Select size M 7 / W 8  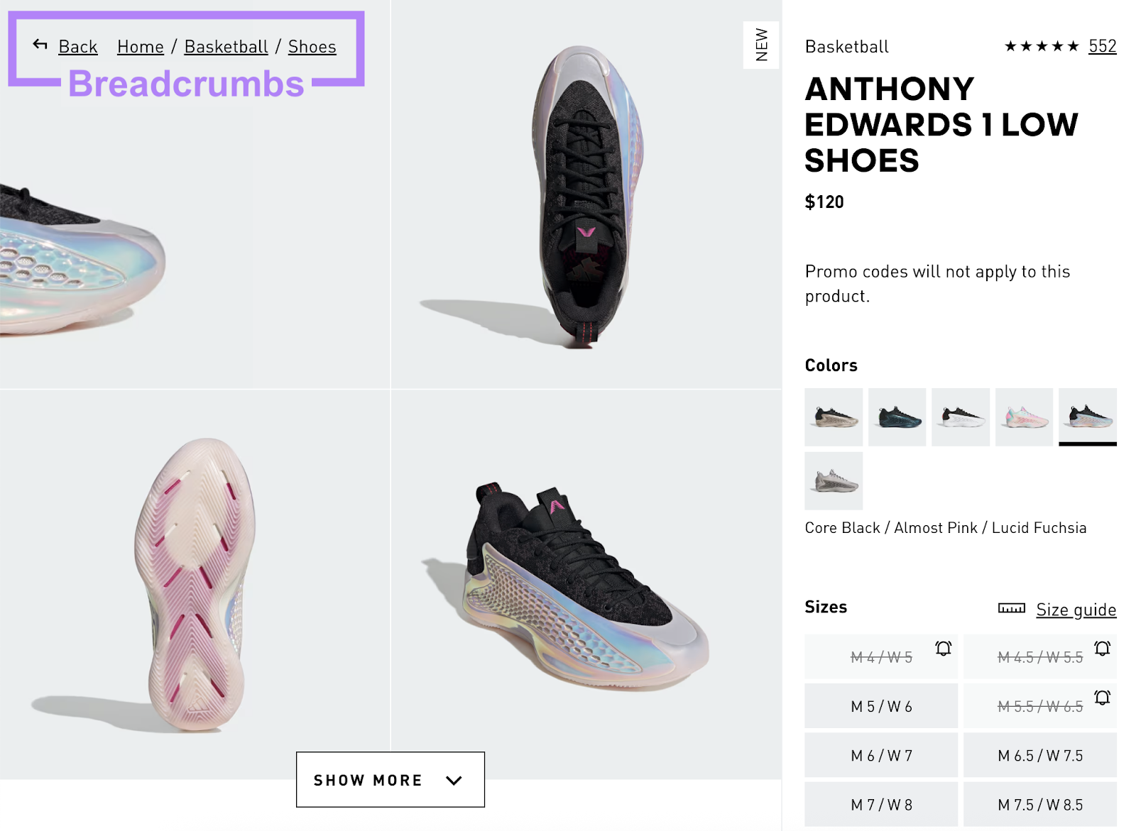point(880,804)
